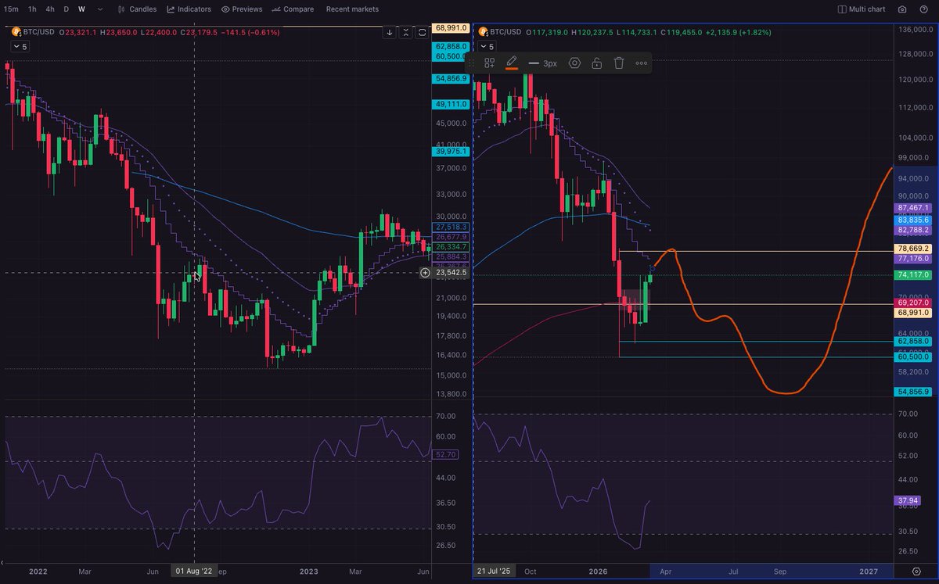This screenshot has width=939, height=584.
Task: Click the 62,858.0 level on right axis
Action: (x=912, y=342)
